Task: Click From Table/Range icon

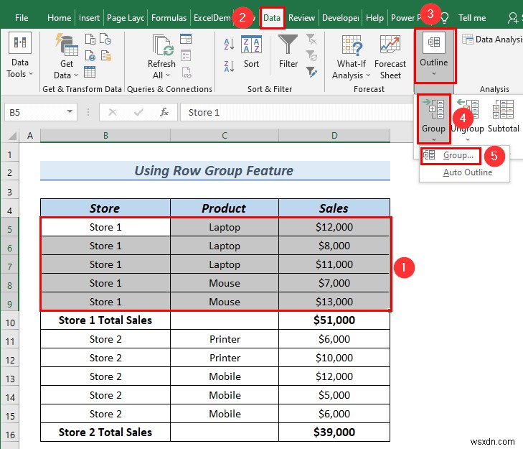Action: click(x=90, y=72)
